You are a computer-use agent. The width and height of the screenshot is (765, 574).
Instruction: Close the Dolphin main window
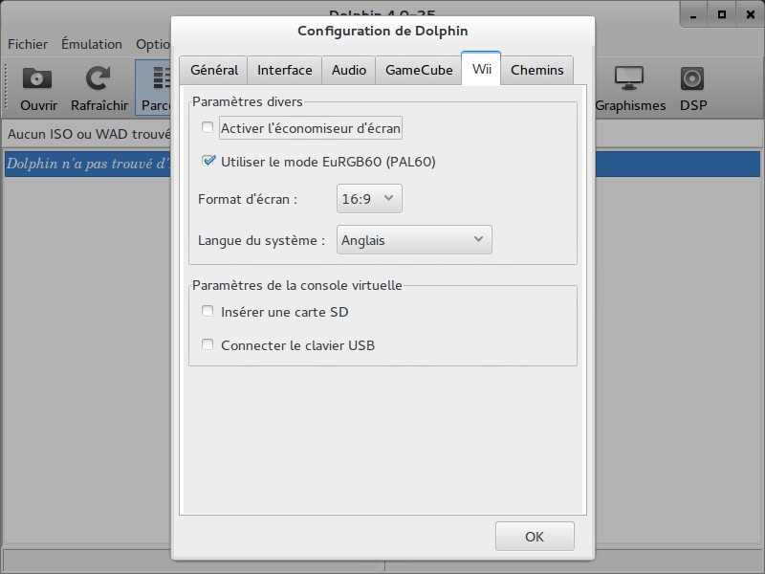coord(751,14)
